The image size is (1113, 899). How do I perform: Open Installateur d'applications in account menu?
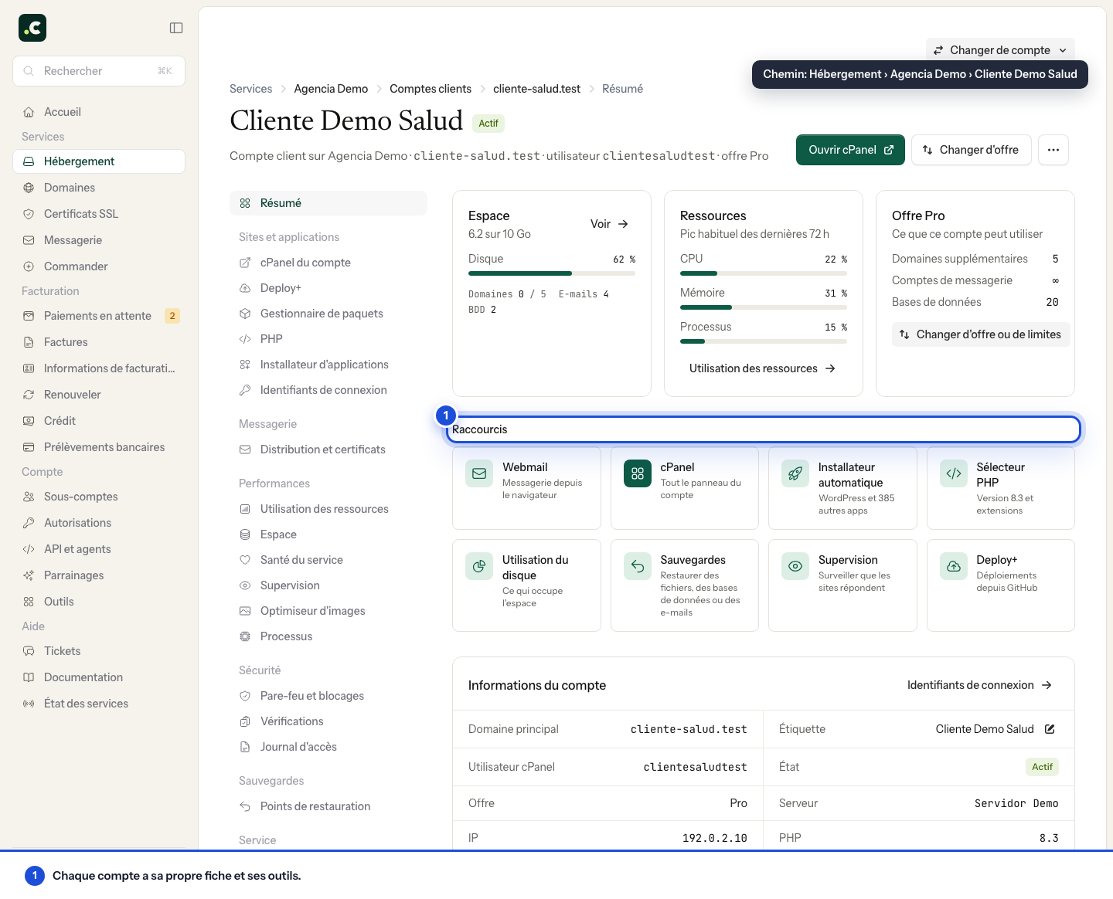pyautogui.click(x=328, y=365)
